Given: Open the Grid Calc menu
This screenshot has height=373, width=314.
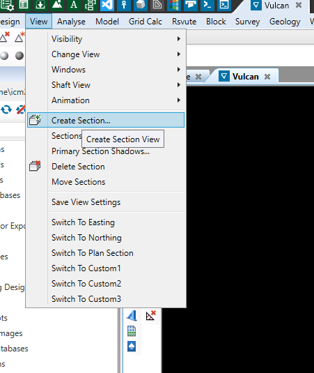Looking at the screenshot, I should (145, 22).
